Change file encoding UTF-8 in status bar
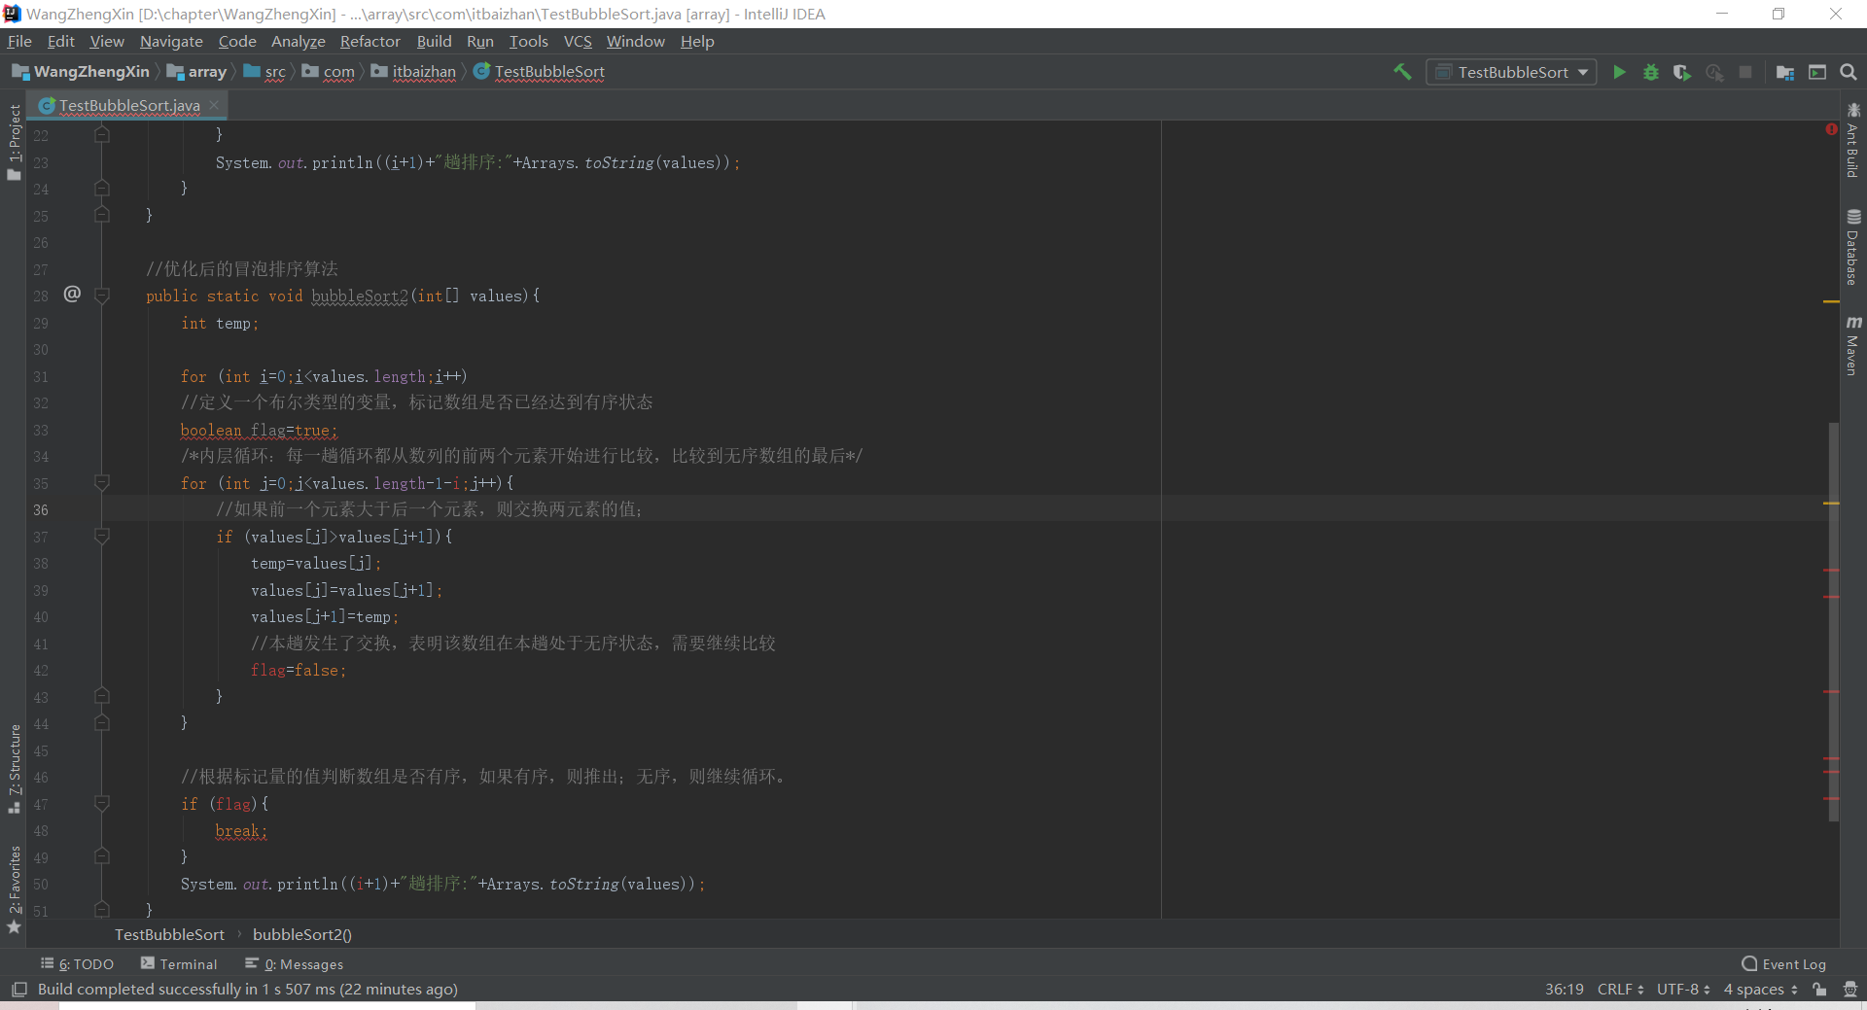1867x1010 pixels. click(1683, 989)
